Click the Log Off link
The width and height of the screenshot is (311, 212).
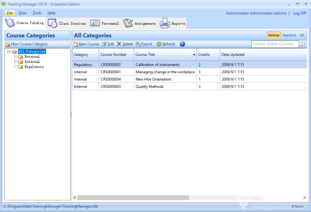pyautogui.click(x=300, y=13)
